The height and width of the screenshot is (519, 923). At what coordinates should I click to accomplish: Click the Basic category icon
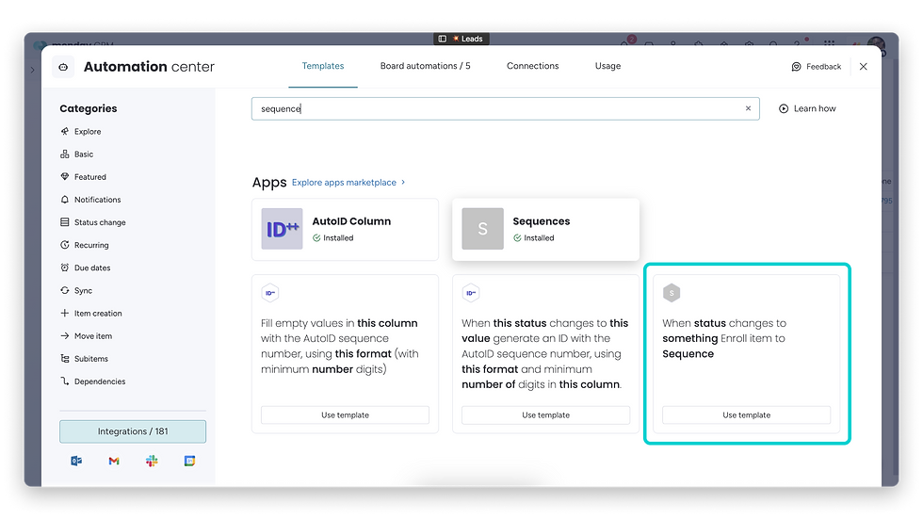click(x=65, y=154)
